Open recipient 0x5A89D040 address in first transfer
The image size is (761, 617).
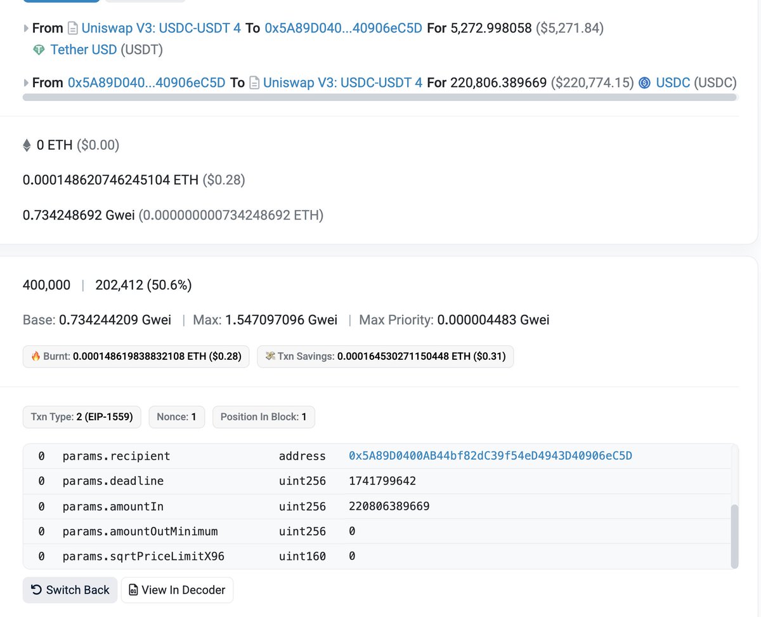coord(343,29)
